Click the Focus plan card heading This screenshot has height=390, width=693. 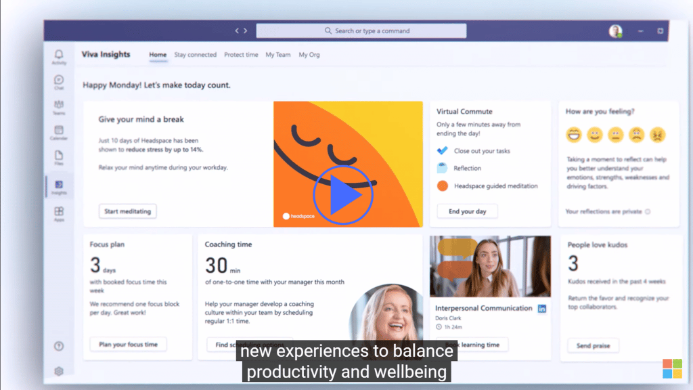pyautogui.click(x=107, y=244)
